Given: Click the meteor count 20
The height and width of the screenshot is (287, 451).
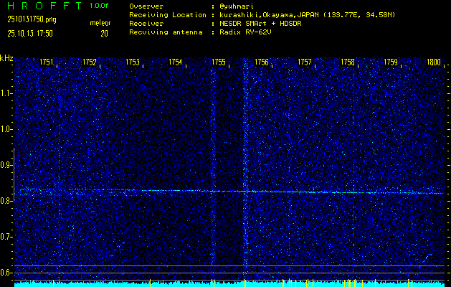Looking at the screenshot, I should click(x=104, y=34).
